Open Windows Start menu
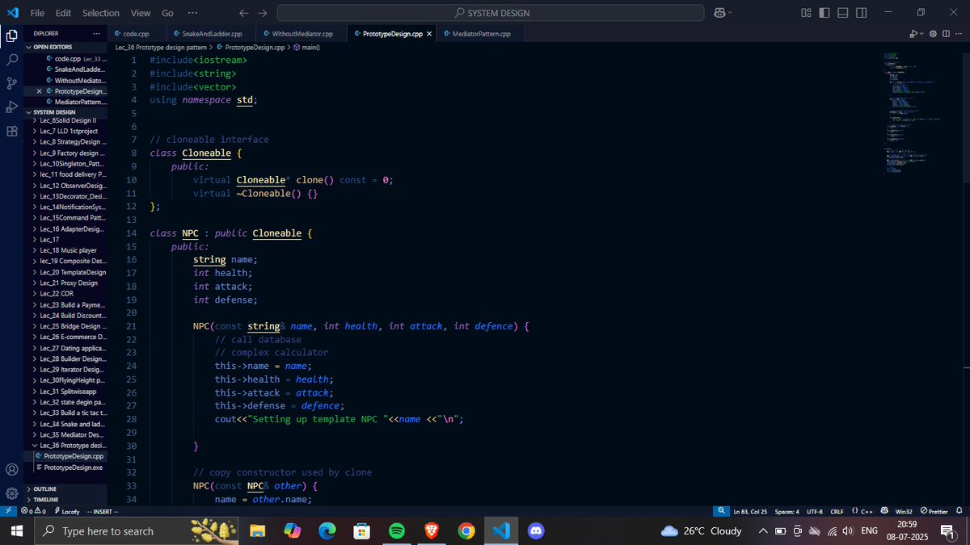The image size is (970, 545). point(16,531)
